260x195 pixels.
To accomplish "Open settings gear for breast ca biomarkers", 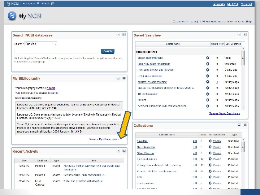I will (x=208, y=58).
